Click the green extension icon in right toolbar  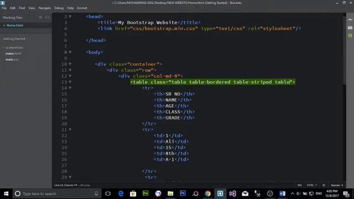(350, 35)
